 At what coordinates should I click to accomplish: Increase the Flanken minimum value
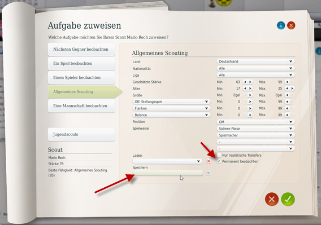pos(250,108)
